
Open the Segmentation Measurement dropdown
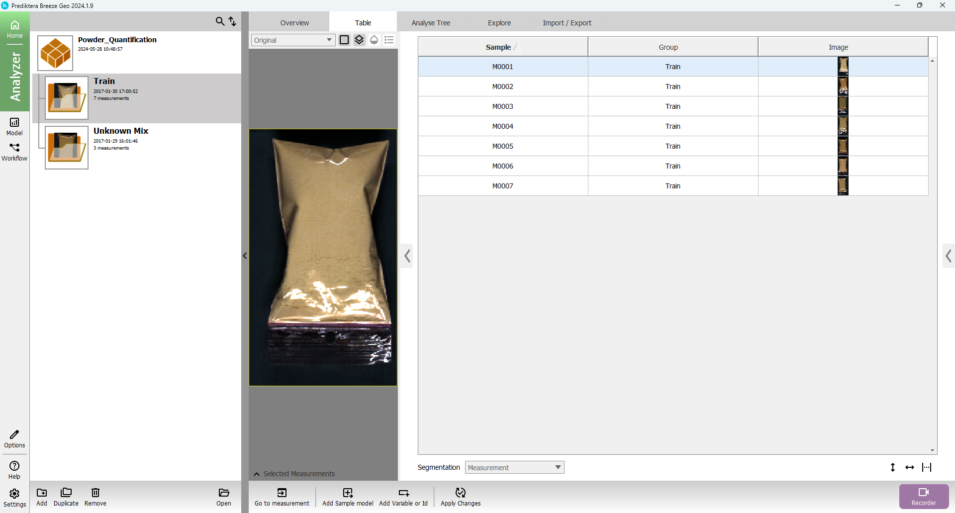pyautogui.click(x=514, y=467)
